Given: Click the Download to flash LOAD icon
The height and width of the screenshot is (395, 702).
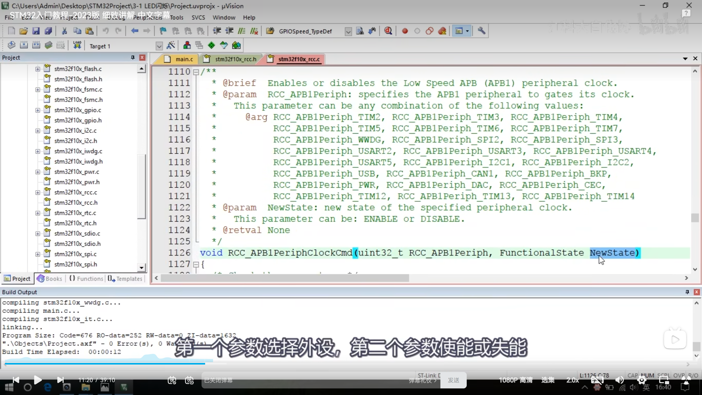Looking at the screenshot, I should click(77, 45).
